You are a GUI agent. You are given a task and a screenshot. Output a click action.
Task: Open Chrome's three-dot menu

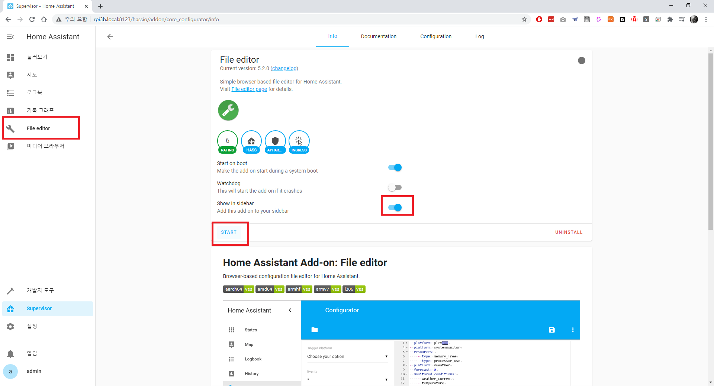(706, 19)
